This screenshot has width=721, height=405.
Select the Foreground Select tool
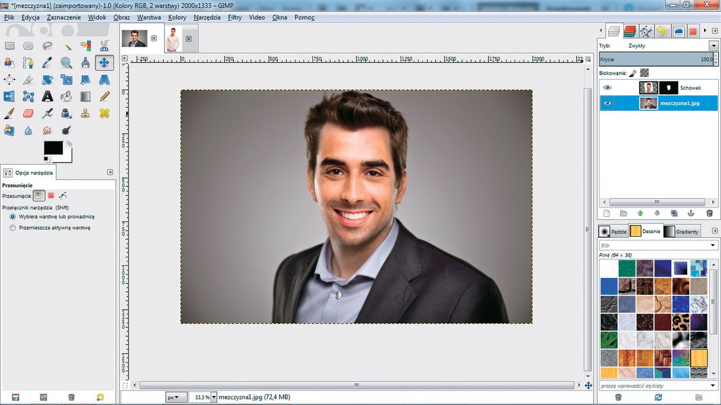point(10,62)
